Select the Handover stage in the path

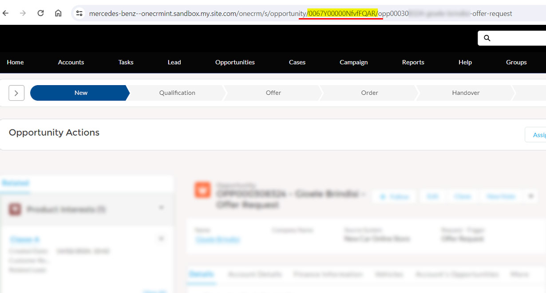[466, 93]
